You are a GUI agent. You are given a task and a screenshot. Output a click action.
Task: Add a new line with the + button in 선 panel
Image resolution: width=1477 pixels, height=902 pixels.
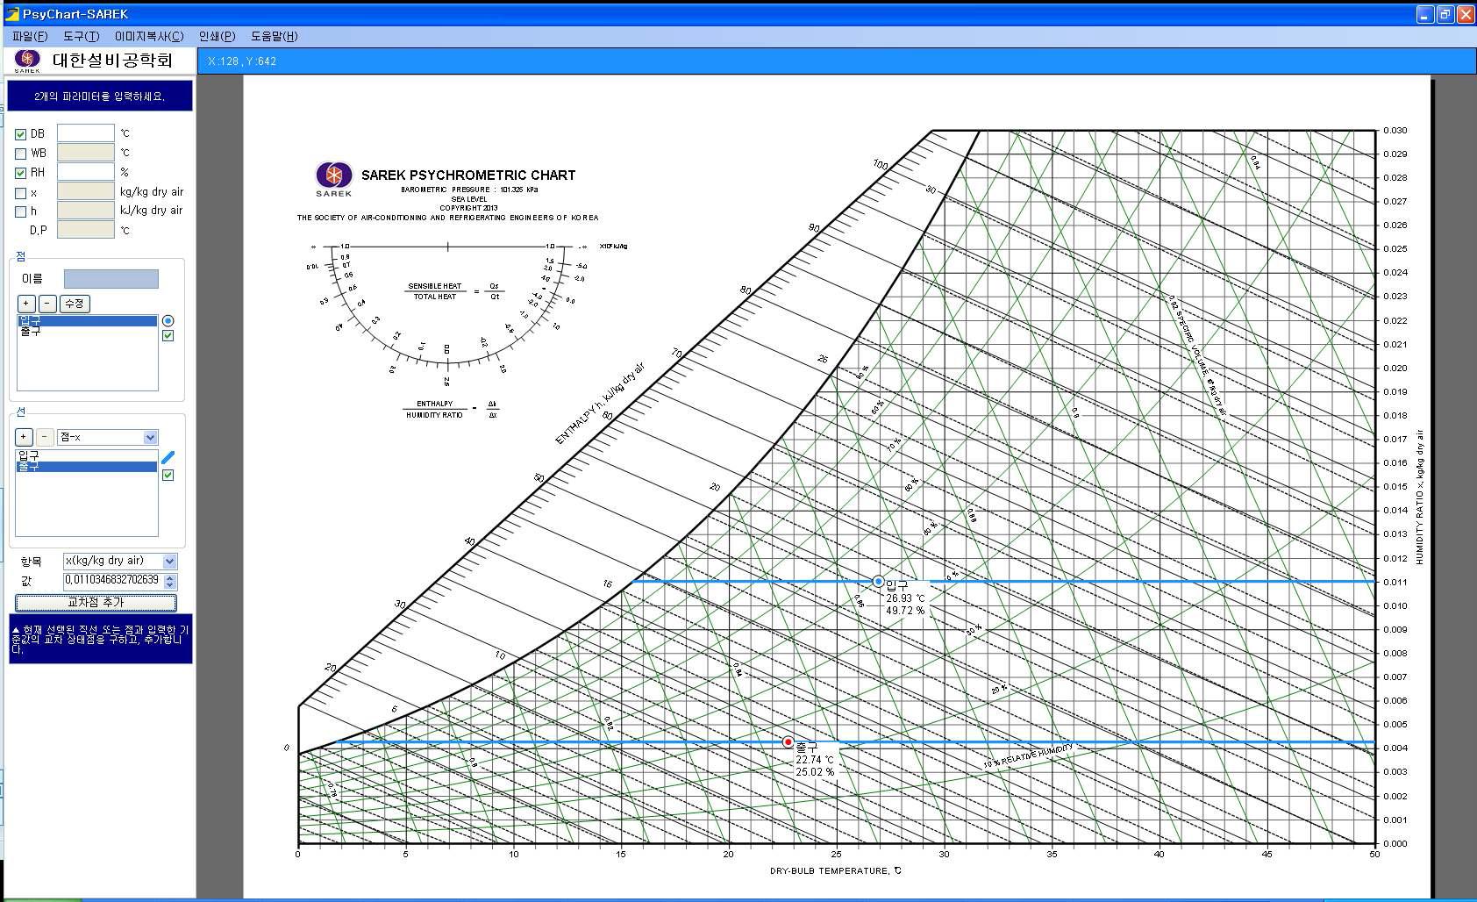tap(24, 437)
